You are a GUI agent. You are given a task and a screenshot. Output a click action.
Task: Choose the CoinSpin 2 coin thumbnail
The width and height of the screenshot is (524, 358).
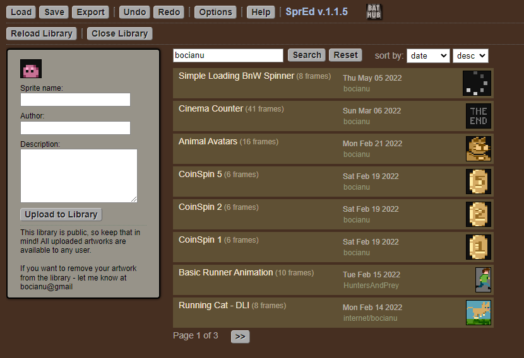478,214
